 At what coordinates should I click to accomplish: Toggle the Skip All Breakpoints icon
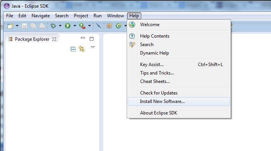pos(99,26)
